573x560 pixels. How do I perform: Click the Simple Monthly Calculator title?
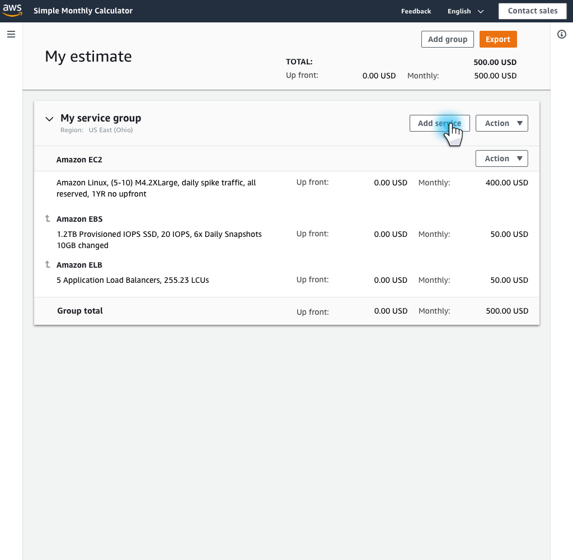[83, 11]
